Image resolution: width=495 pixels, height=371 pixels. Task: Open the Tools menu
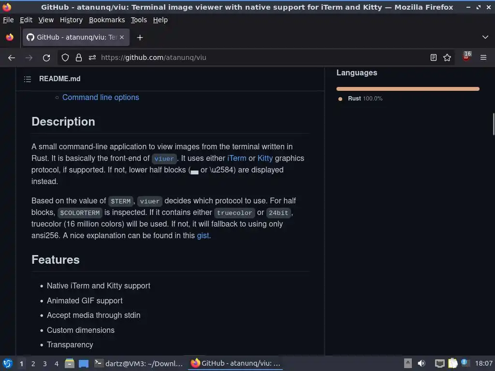(139, 20)
